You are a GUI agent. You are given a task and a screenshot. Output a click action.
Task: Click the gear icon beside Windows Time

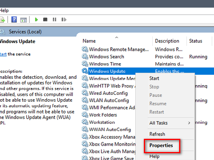click(85, 64)
